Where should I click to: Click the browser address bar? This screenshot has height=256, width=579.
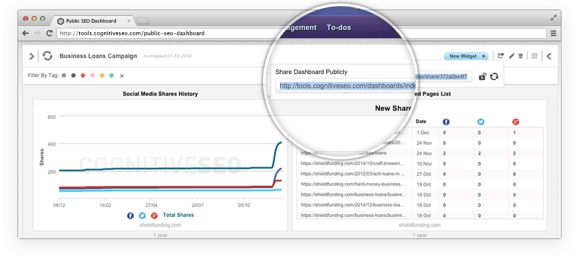coord(301,33)
